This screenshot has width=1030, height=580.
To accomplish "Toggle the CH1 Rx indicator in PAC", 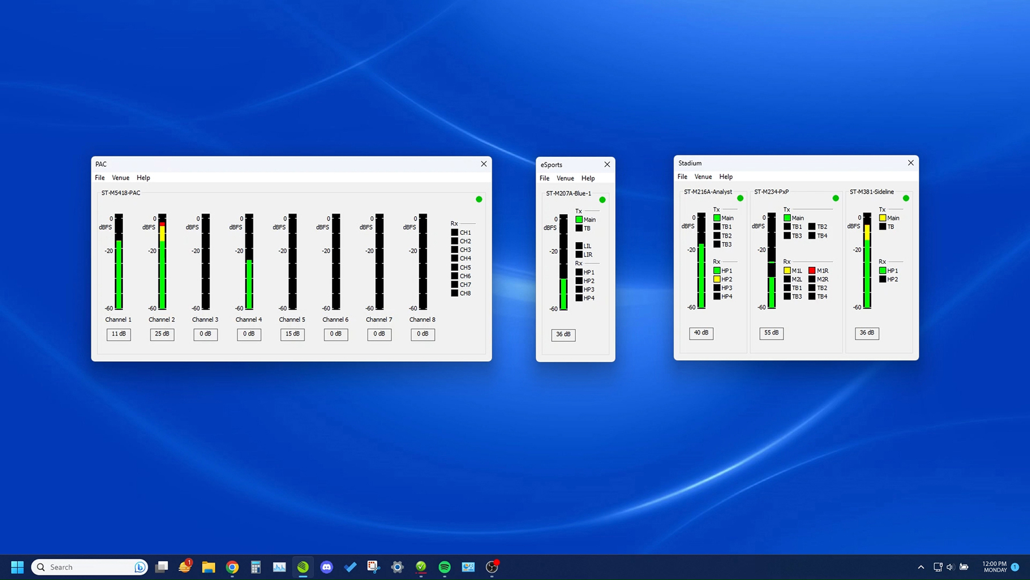I will click(454, 232).
